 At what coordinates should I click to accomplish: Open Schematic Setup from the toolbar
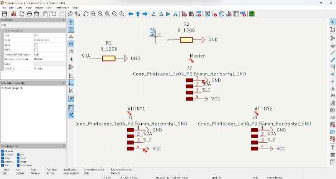tap(13, 14)
